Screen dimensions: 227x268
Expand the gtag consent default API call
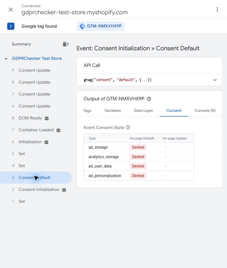point(215,80)
